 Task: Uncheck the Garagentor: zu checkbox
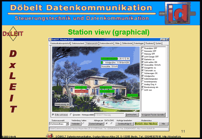coord(143,68)
